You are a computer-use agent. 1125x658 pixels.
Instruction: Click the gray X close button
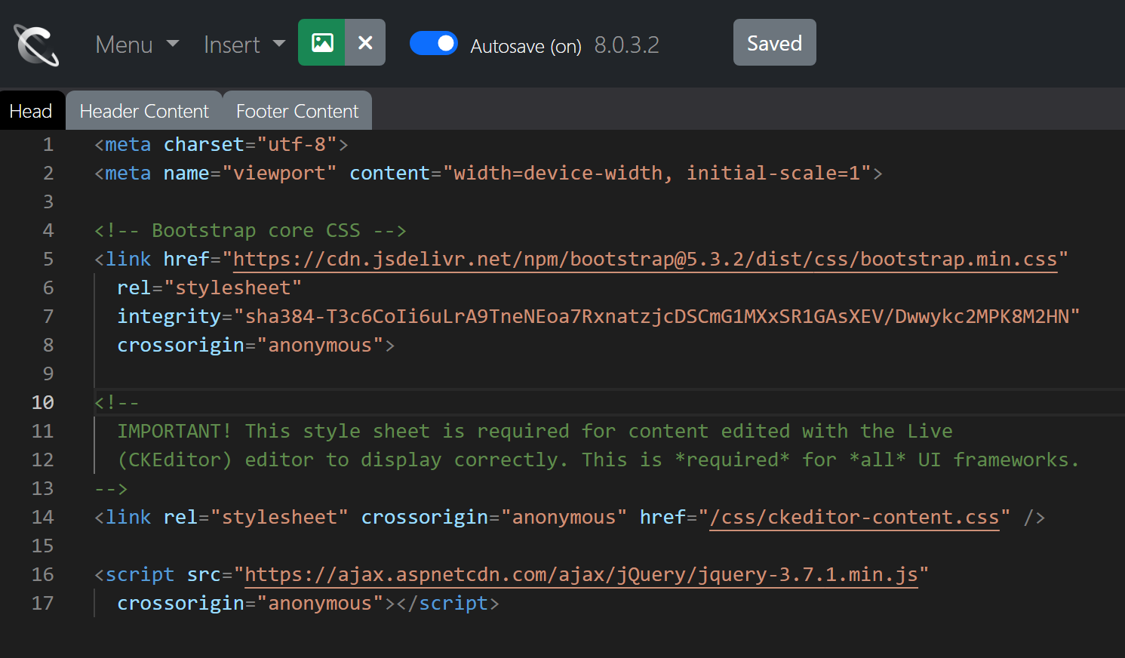365,42
